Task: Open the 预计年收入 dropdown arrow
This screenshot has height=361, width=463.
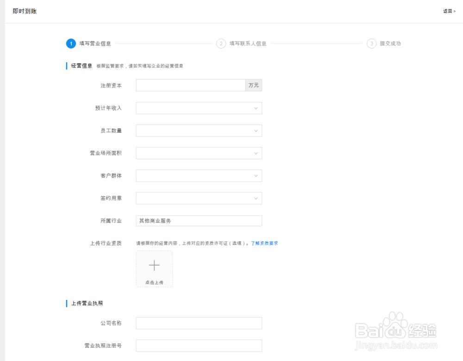Action: [257, 107]
